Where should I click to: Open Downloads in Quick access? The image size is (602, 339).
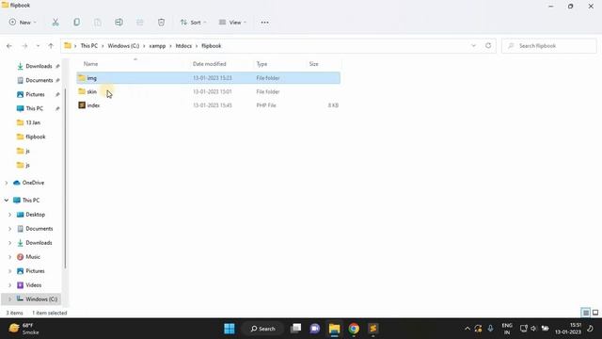pos(39,66)
